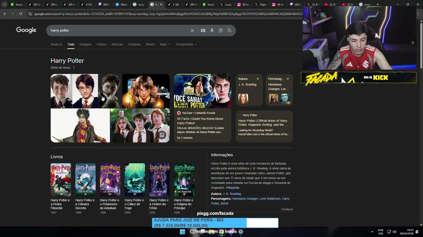Open the Câmara Secreta book cover
The height and width of the screenshot is (237, 423).
pyautogui.click(x=85, y=180)
